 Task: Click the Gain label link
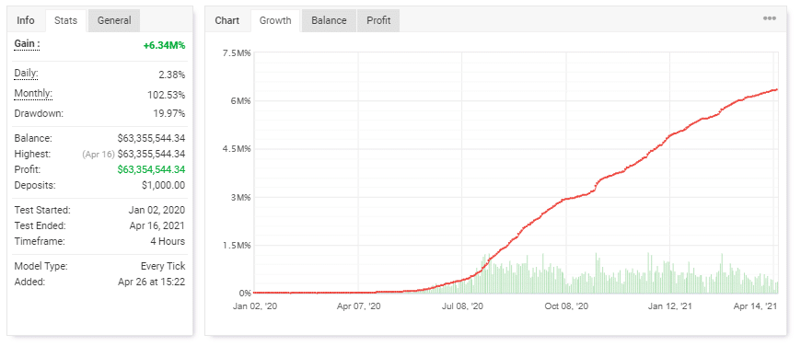(x=27, y=44)
